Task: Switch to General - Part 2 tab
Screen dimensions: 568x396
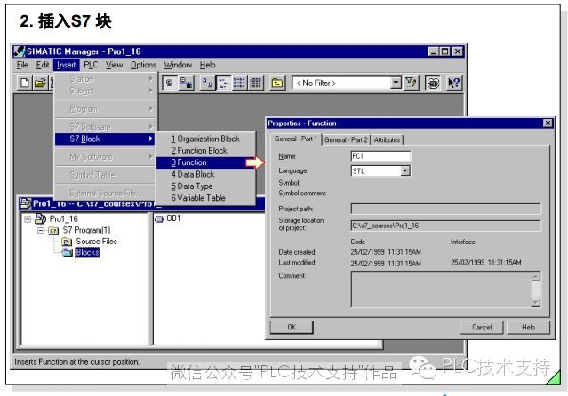Action: 346,139
